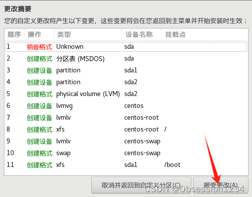Select row 9 lvmlv centos-swap
The image size is (252, 197).
click(x=126, y=141)
